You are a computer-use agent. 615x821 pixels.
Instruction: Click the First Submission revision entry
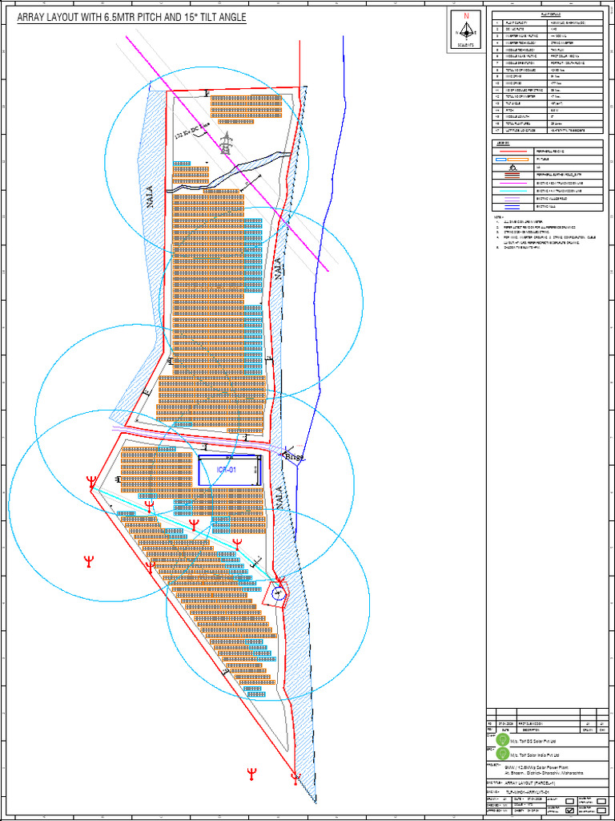click(x=531, y=724)
